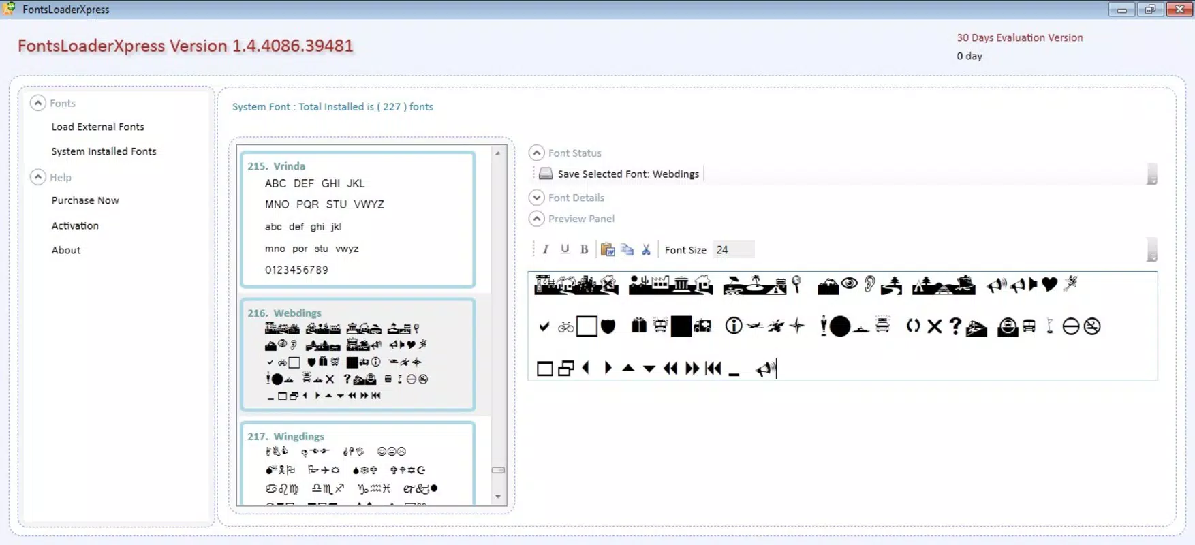Restore down the FontsLoaderXpress window

[x=1150, y=9]
